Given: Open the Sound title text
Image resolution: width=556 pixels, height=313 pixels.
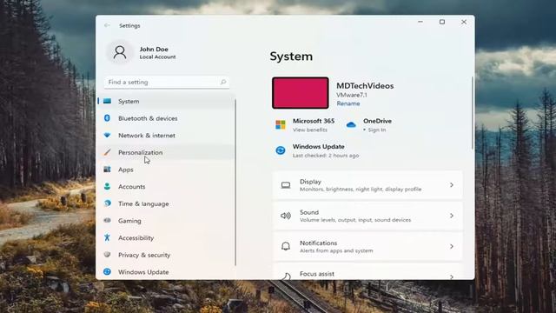Looking at the screenshot, I should click(309, 212).
